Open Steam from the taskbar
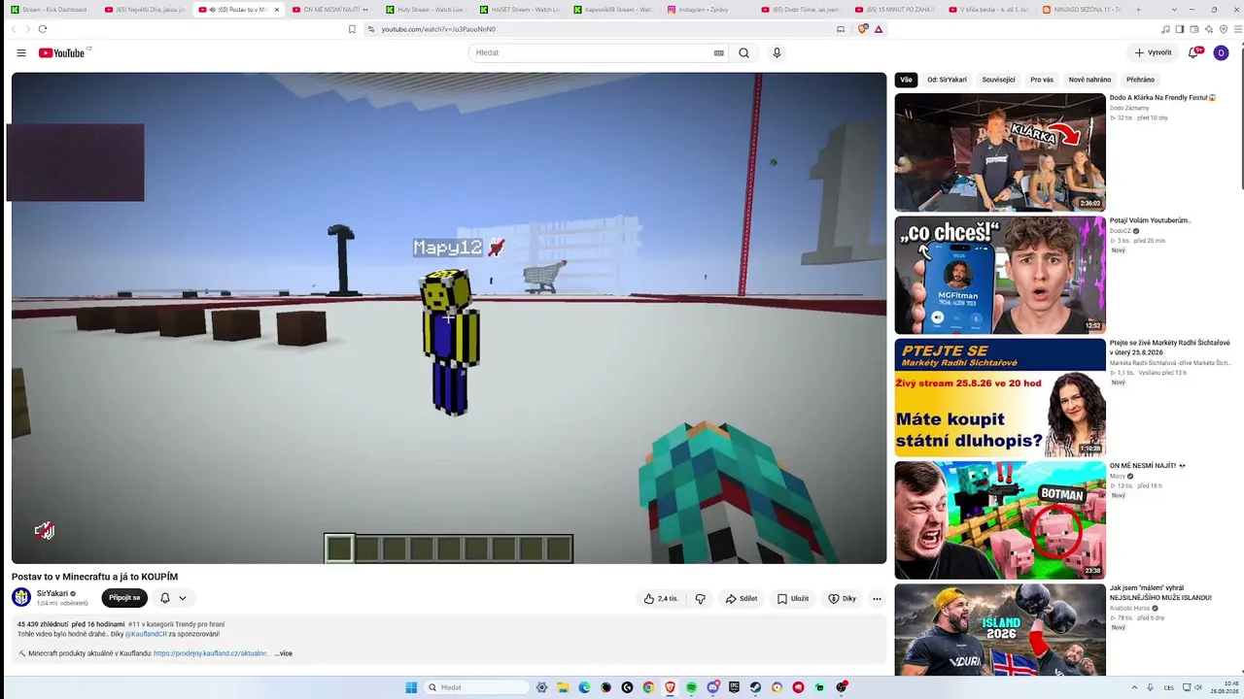Viewport: 1244px width, 699px height. pos(755,687)
